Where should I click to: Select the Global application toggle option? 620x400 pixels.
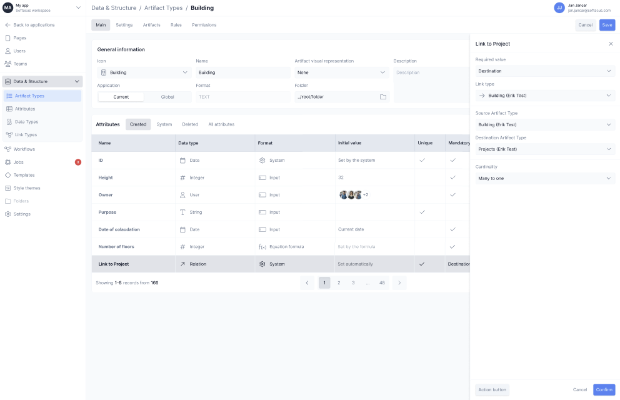tap(167, 97)
